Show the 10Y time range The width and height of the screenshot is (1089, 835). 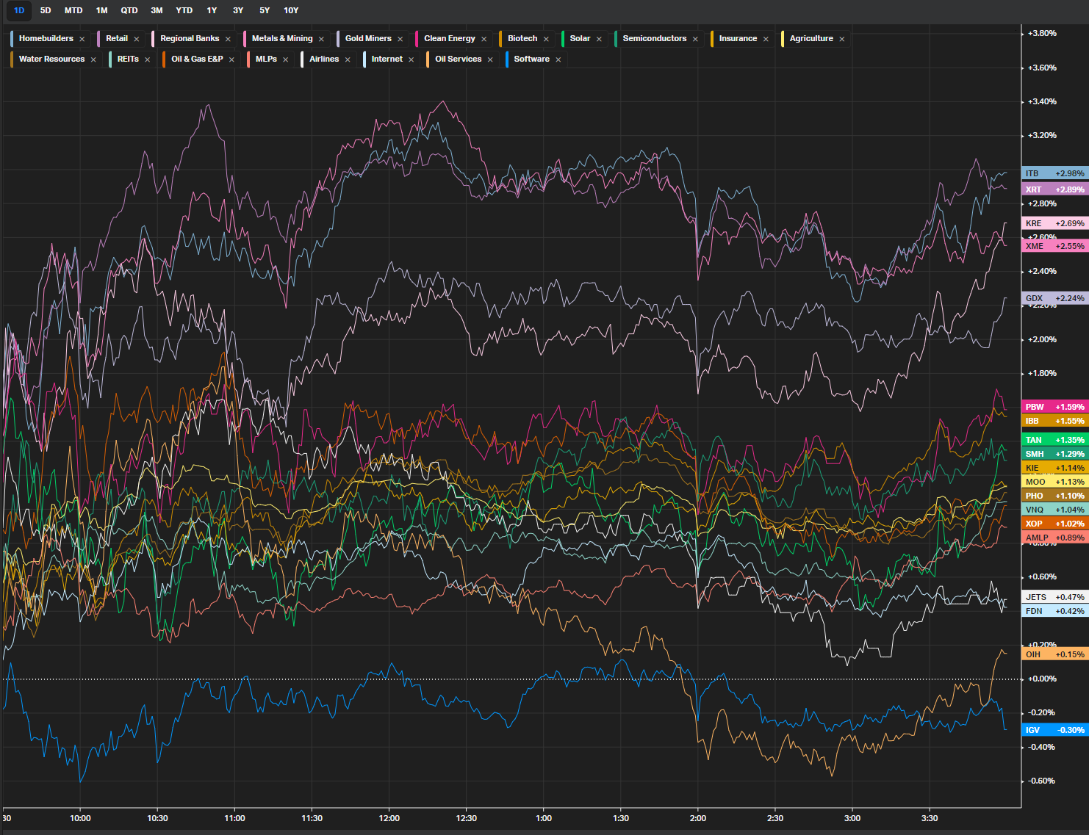click(x=291, y=10)
